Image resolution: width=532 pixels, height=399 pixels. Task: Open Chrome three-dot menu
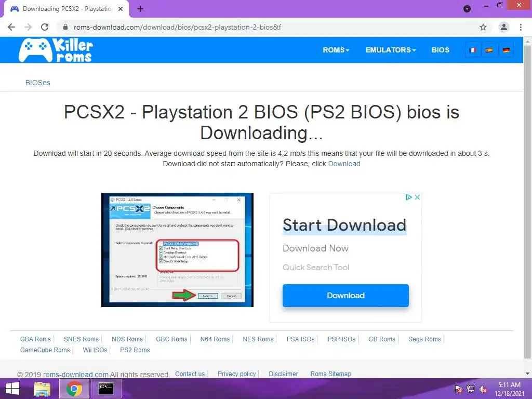coord(521,27)
